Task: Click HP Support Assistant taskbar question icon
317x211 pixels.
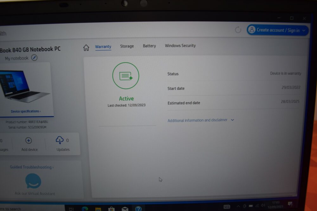Action: 139,208
